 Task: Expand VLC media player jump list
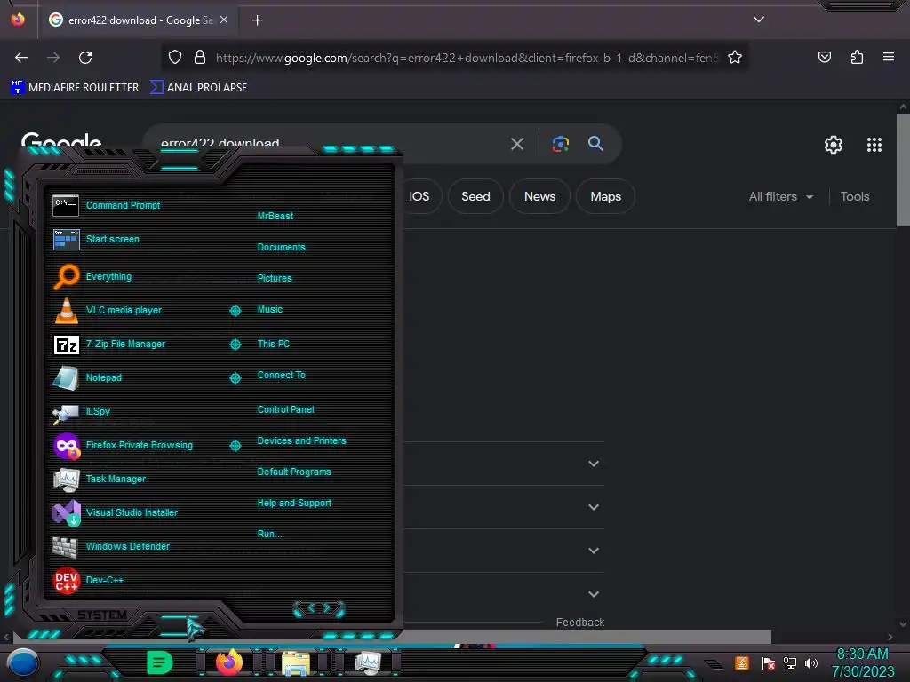235,311
